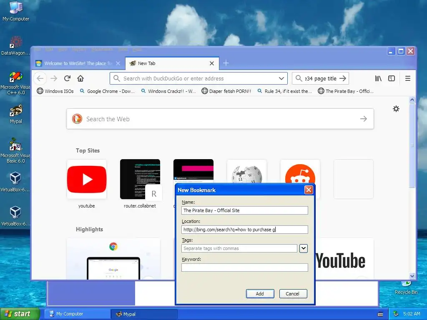Select the DataWagon desktop shortcut

[x=16, y=45]
